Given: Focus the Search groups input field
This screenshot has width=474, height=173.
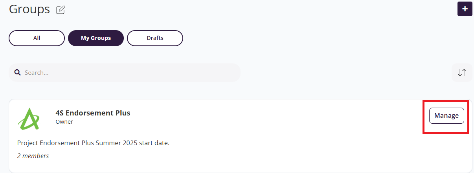Looking at the screenshot, I should 126,73.
